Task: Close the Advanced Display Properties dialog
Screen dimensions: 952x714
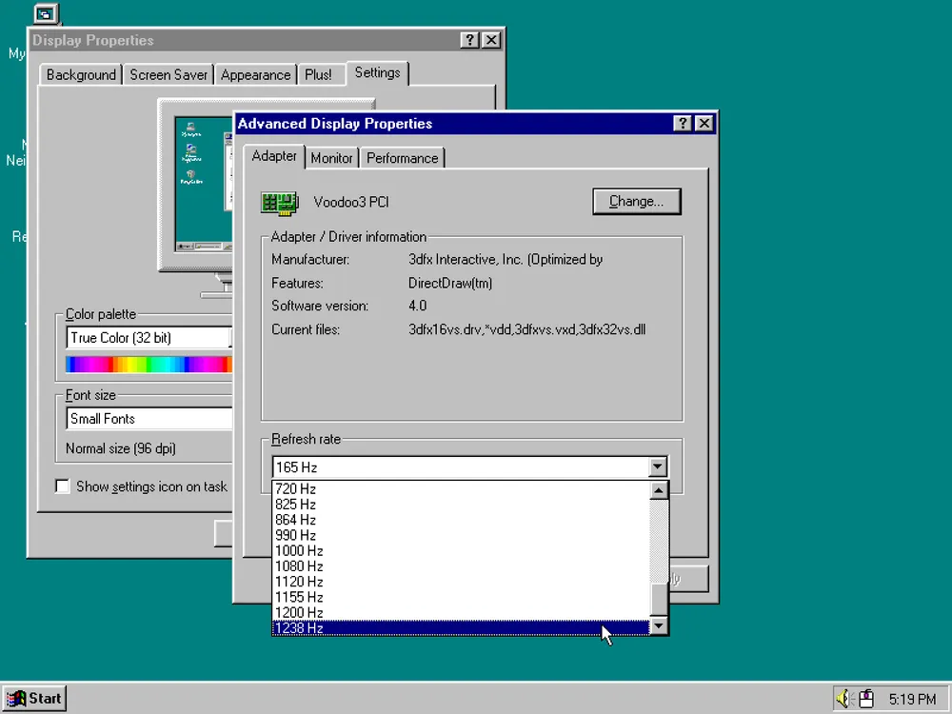Action: click(704, 124)
